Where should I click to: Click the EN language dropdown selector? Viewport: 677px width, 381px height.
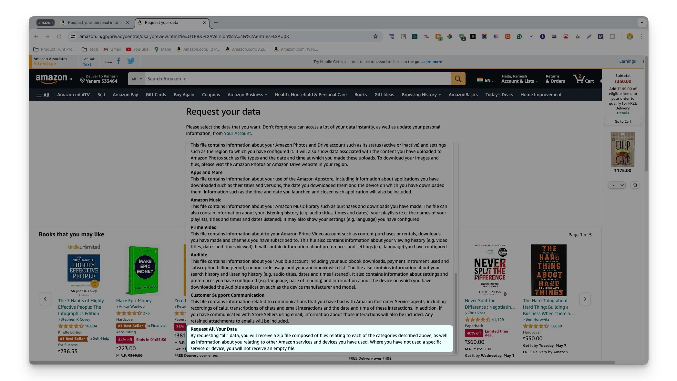click(485, 78)
